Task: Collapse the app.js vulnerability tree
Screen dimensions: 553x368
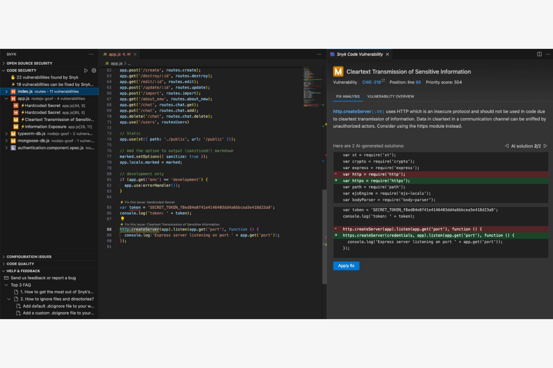Action: point(6,98)
